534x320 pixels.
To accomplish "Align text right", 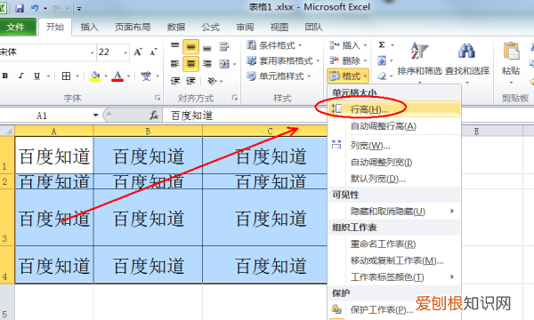I will tap(207, 64).
